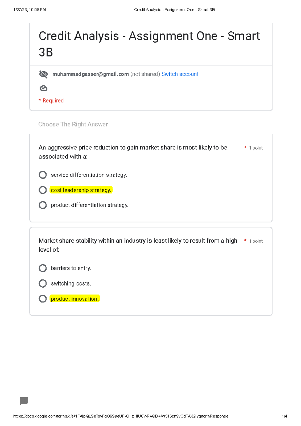Click the red '* Required' notice
Image resolution: width=301 pixels, height=426 pixels.
(x=51, y=101)
